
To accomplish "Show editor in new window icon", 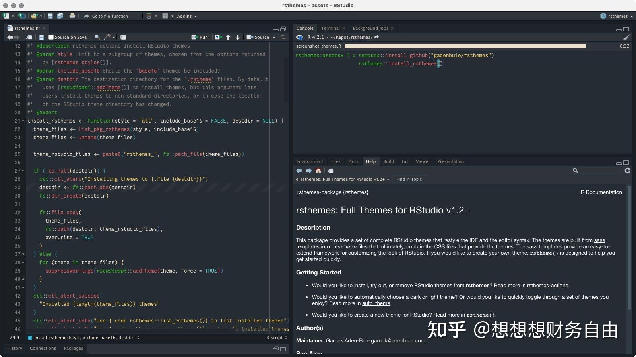I will 29,37.
